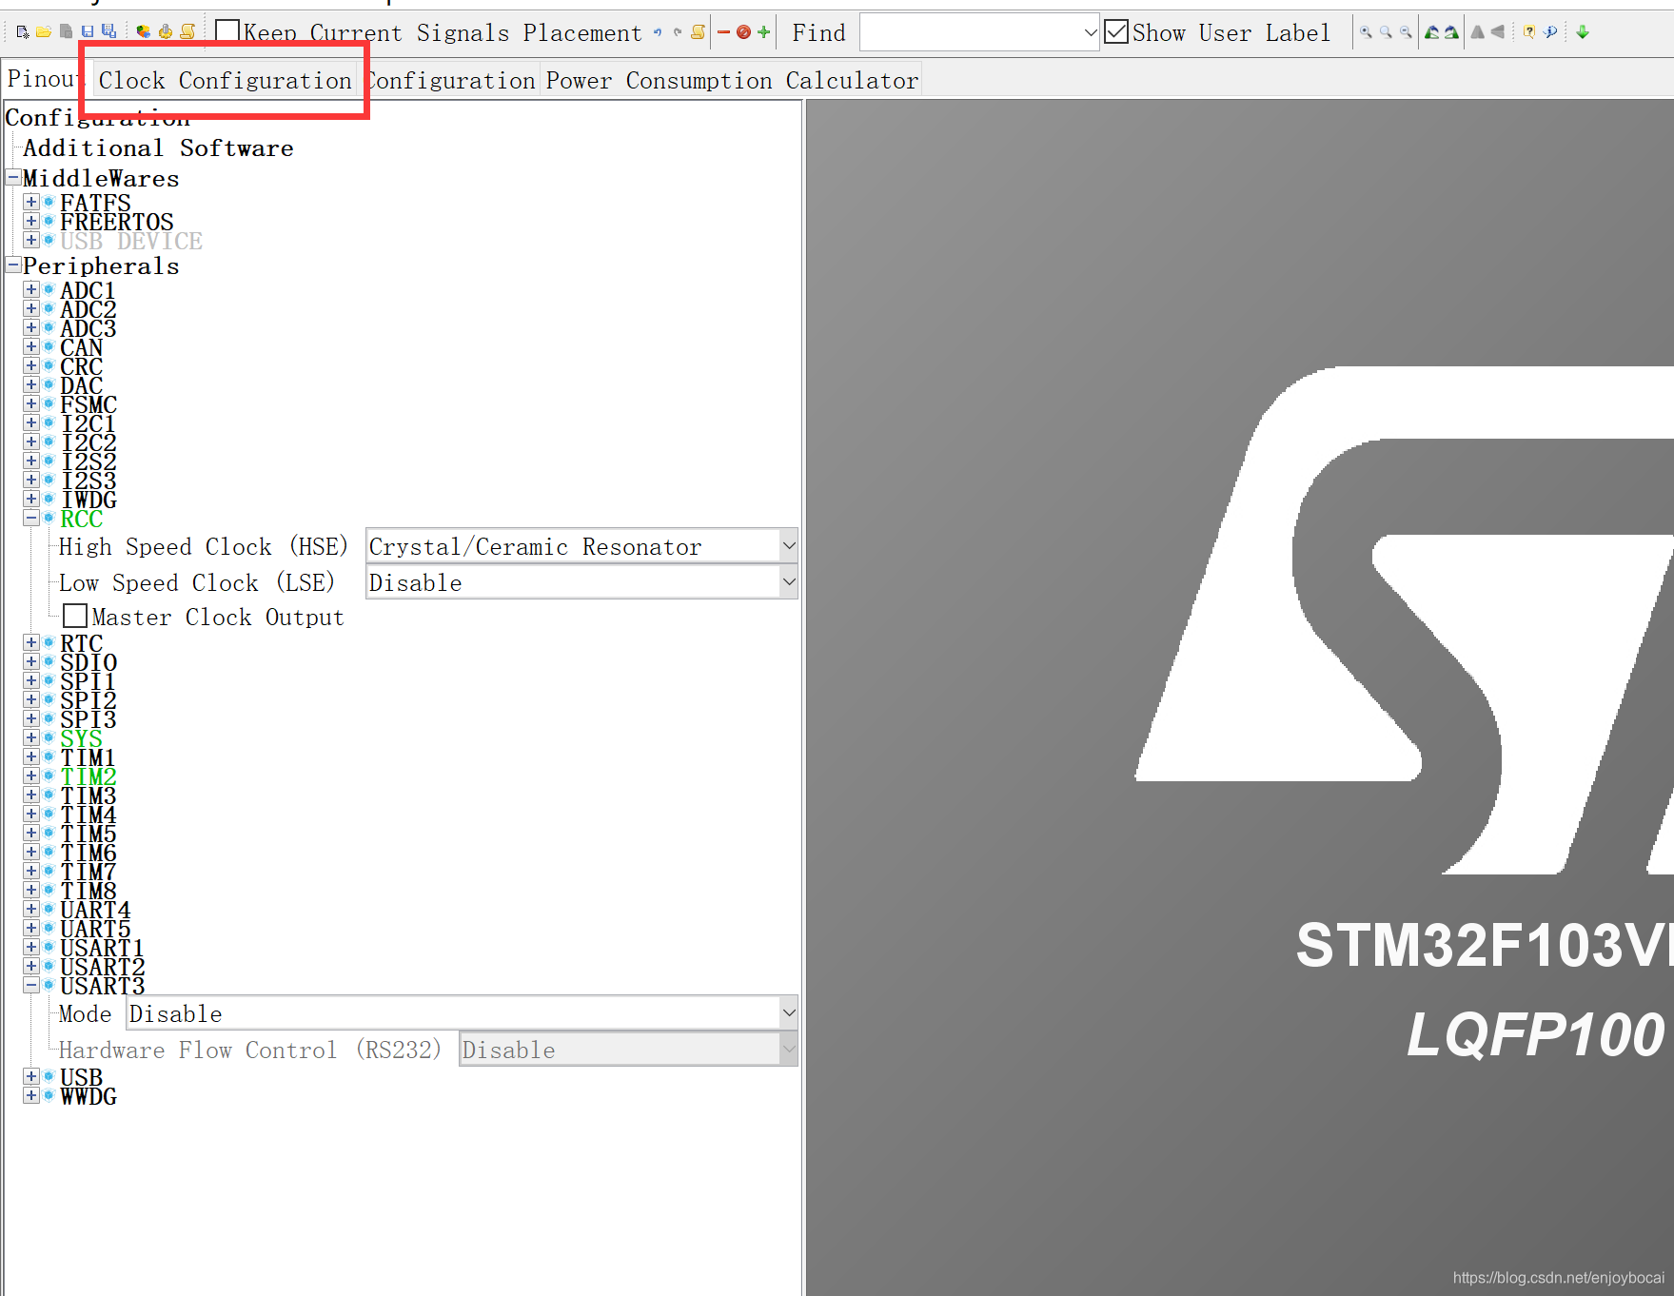The image size is (1674, 1296).
Task: Select the USART1 peripheral entry
Action: [x=102, y=948]
